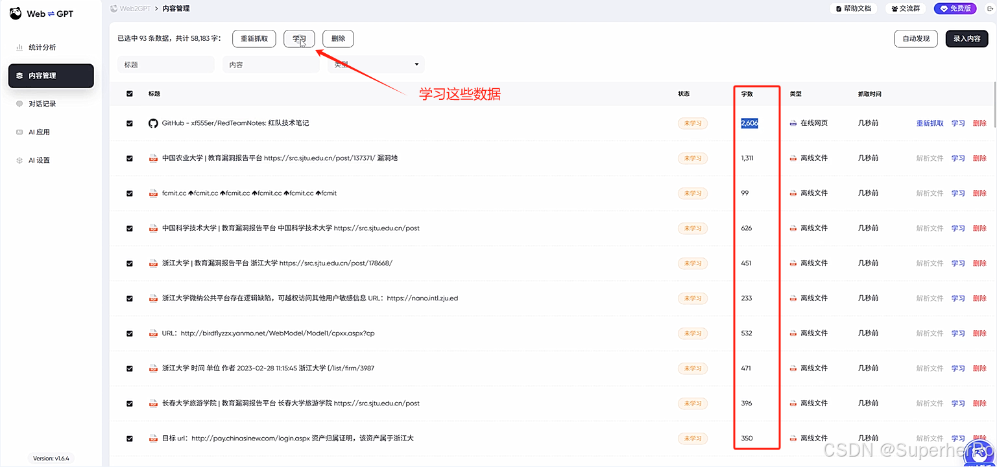The width and height of the screenshot is (997, 467).
Task: Click the PDF icon beside 中国农业大学 title
Action: click(x=153, y=158)
